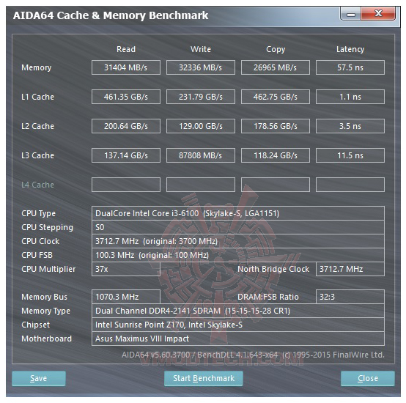Close the benchmark dialog via Close button

tap(368, 378)
